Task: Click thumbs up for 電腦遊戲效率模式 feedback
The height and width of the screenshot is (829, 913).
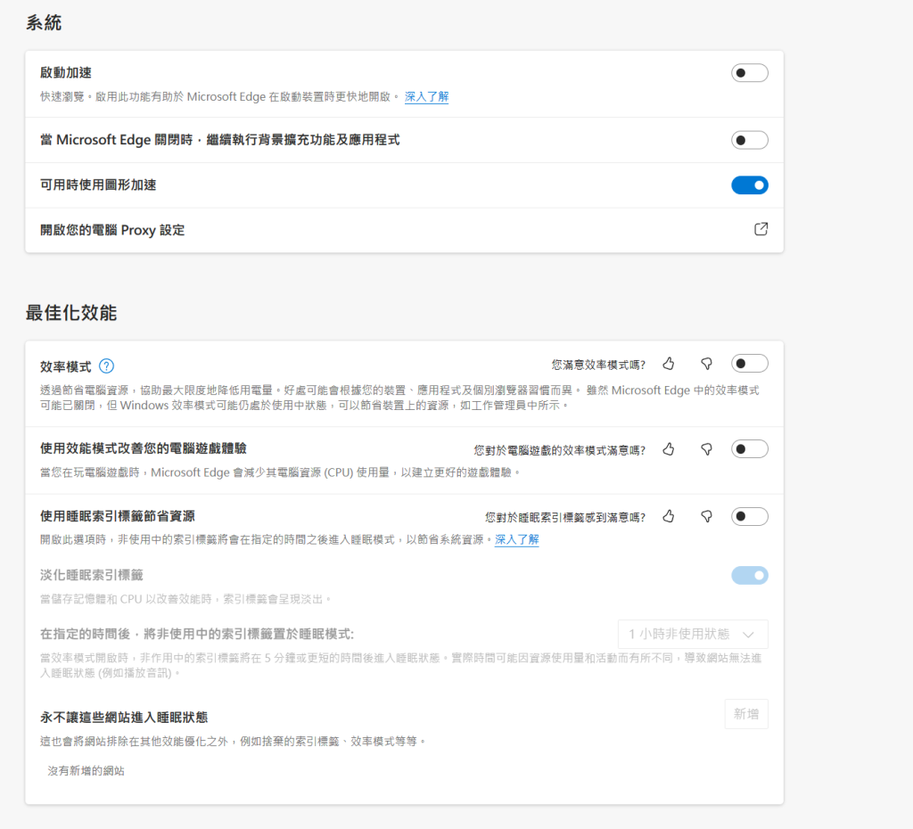Action: pyautogui.click(x=669, y=449)
